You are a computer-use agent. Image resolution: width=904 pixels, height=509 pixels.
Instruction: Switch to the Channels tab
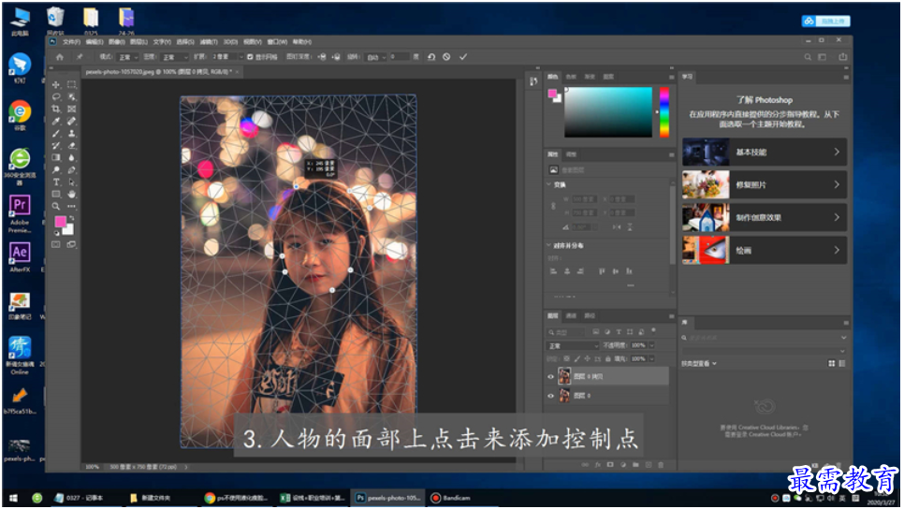571,316
